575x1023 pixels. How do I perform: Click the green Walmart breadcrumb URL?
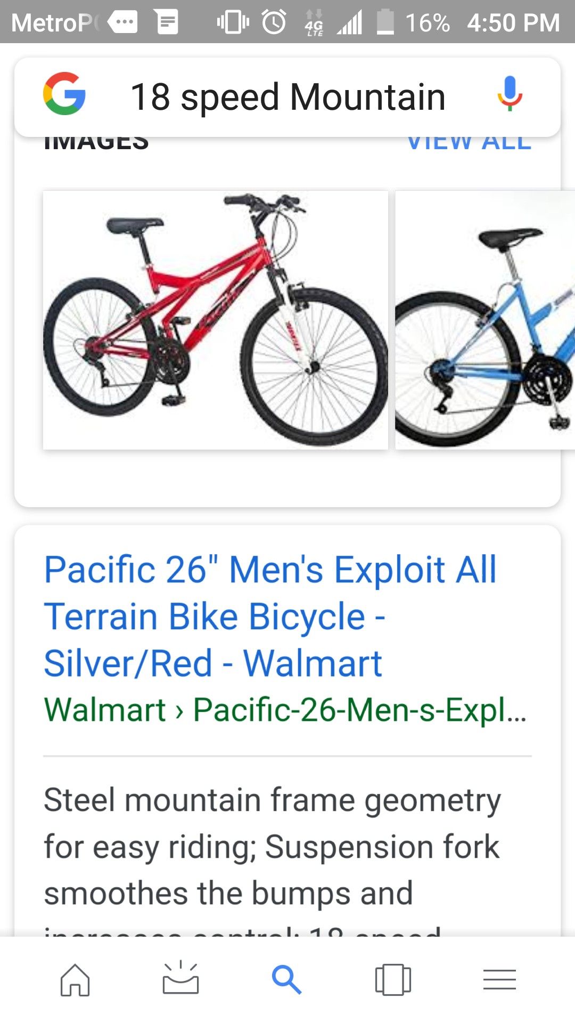(x=285, y=710)
